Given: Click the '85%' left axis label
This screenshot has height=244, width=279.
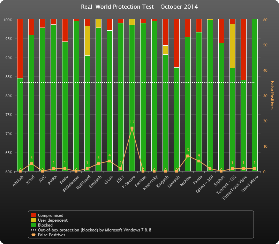Looking at the screenshot, I should 8,77.
